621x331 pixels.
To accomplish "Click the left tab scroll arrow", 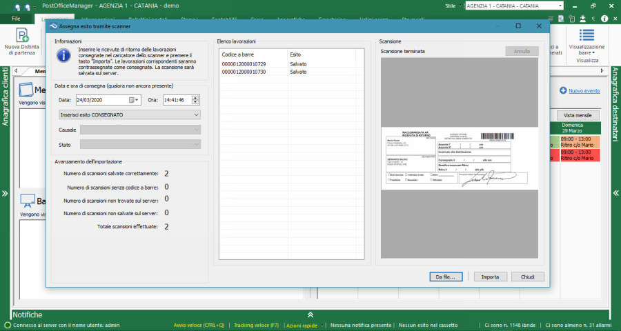I will point(17,71).
